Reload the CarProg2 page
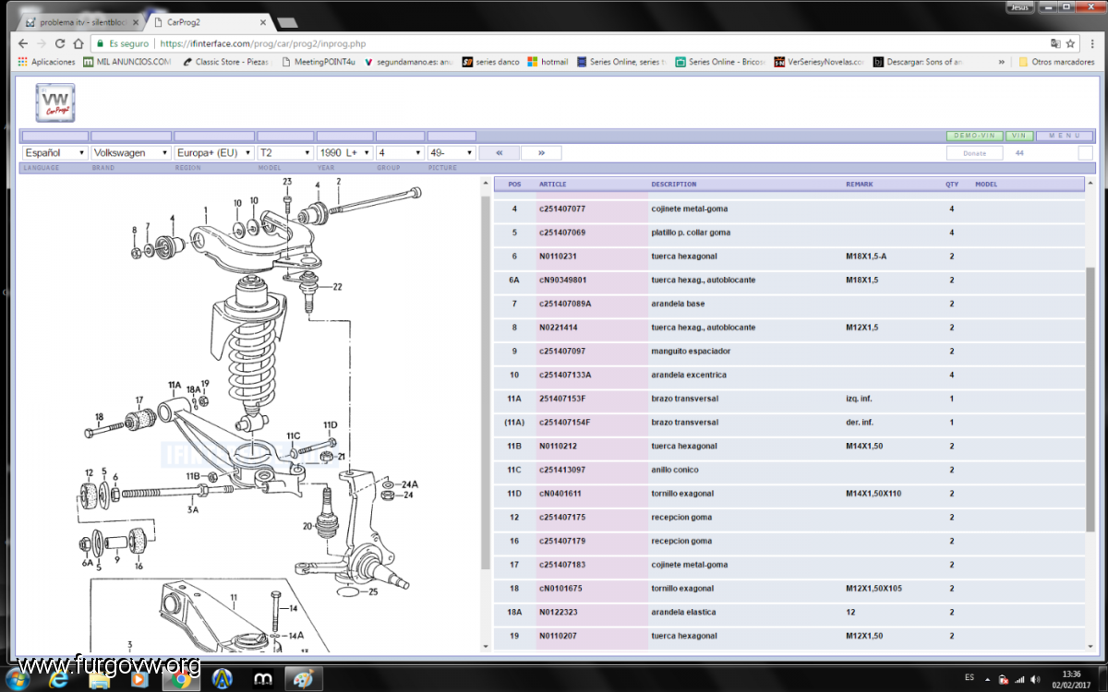This screenshot has height=692, width=1108. coord(60,43)
